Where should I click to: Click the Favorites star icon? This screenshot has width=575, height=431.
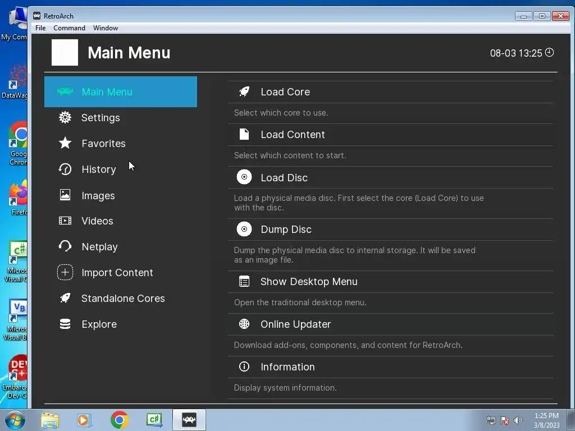click(65, 143)
